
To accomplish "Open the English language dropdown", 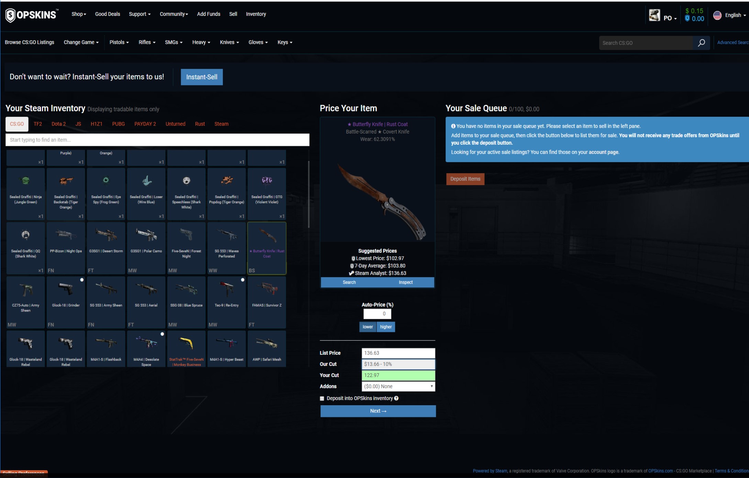I will [735, 15].
